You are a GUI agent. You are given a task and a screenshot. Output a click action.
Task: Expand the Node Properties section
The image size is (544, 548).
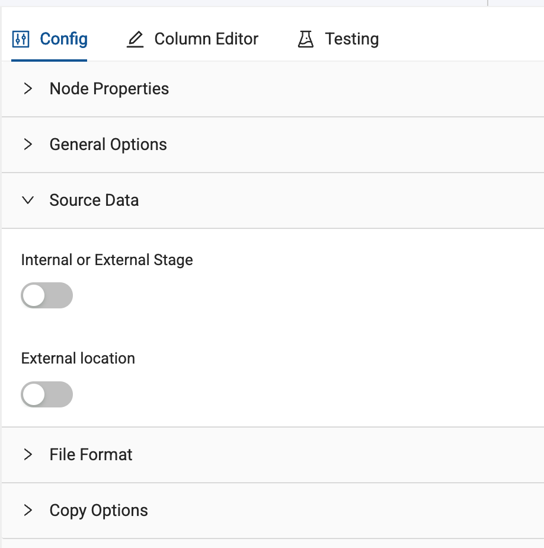click(109, 89)
